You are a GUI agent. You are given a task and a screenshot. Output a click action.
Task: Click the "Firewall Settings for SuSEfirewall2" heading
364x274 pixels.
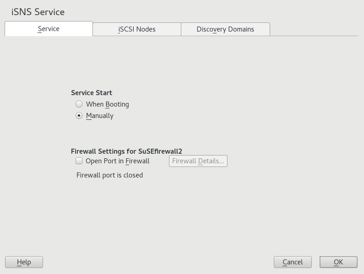[126, 151]
